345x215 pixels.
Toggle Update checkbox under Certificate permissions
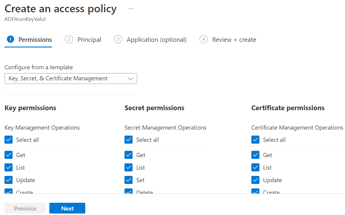(x=255, y=180)
